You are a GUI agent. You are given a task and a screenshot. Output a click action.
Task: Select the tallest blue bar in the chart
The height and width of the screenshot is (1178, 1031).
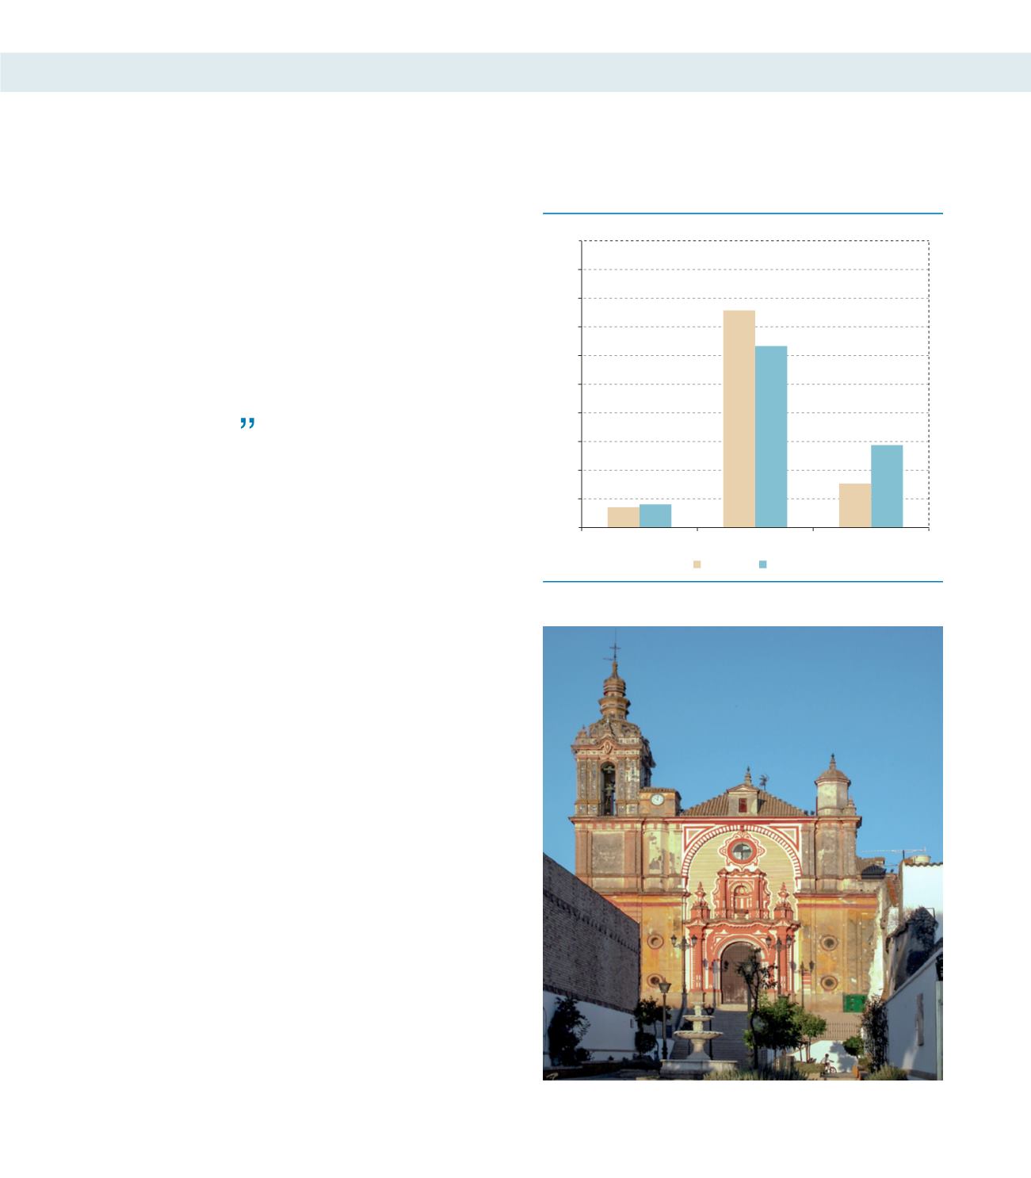click(x=771, y=437)
